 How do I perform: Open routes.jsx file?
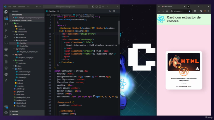coord(22,63)
